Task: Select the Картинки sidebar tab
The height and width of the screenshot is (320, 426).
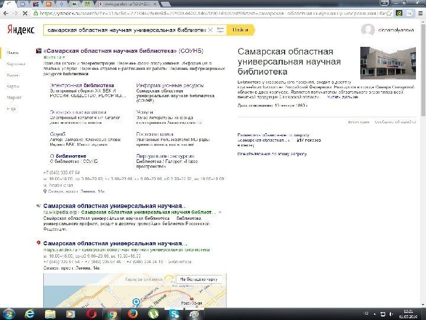Action: coord(16,64)
